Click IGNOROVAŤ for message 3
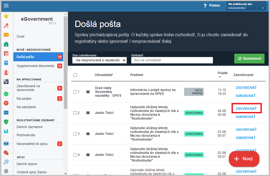Viewport: 270px width, 176px height. pos(245,138)
